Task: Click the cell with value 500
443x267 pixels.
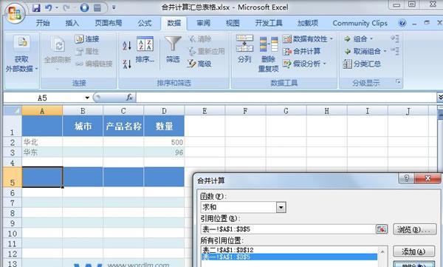Action: [164, 142]
